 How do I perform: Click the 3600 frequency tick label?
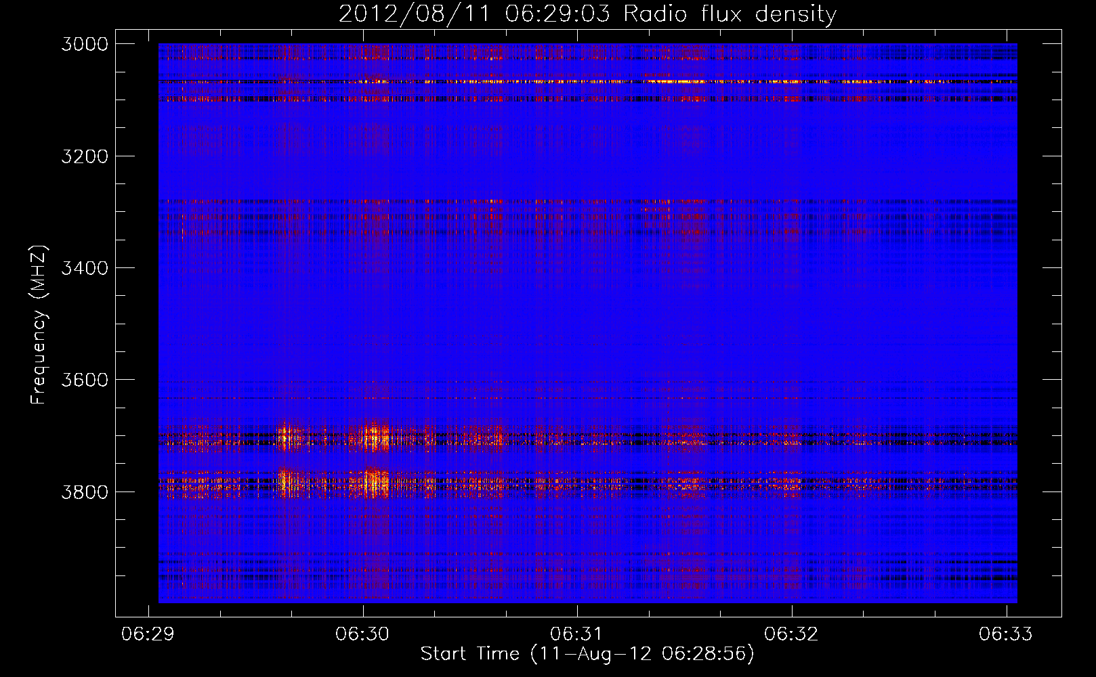click(x=85, y=380)
